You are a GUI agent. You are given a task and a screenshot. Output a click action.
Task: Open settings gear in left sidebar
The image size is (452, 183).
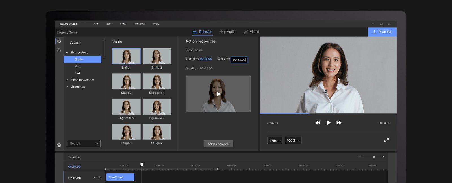point(59,145)
